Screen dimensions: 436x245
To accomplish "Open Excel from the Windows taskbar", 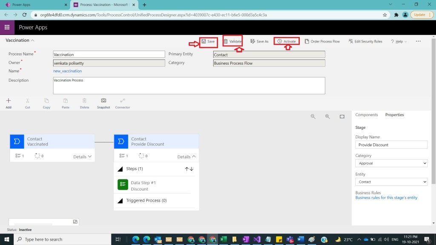I will point(224,239).
